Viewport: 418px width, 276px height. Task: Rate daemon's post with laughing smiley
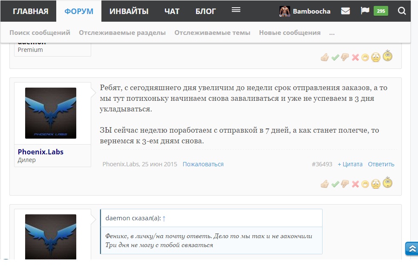[x=365, y=58]
